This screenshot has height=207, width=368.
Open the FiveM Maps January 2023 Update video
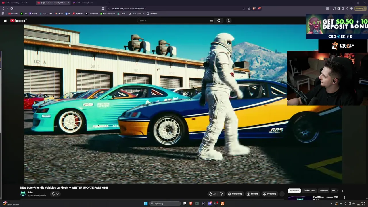click(326, 198)
